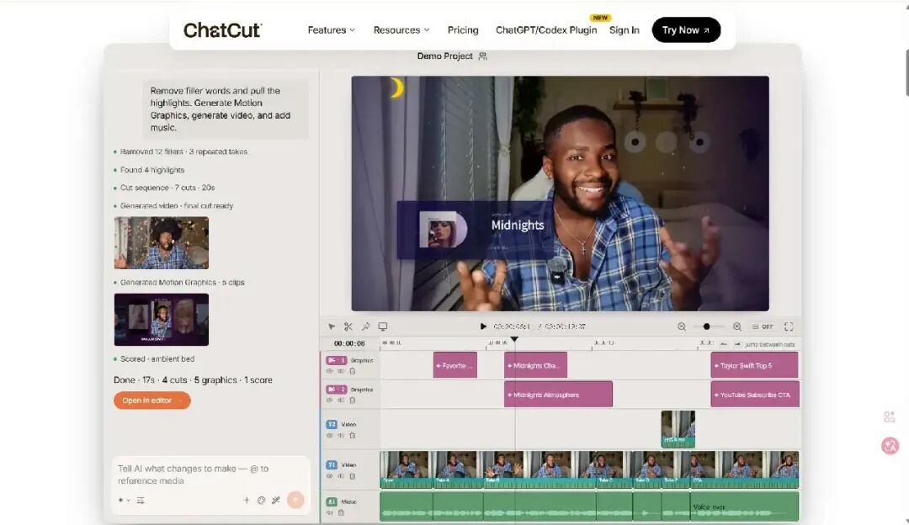Open the generated video thumbnail

161,243
